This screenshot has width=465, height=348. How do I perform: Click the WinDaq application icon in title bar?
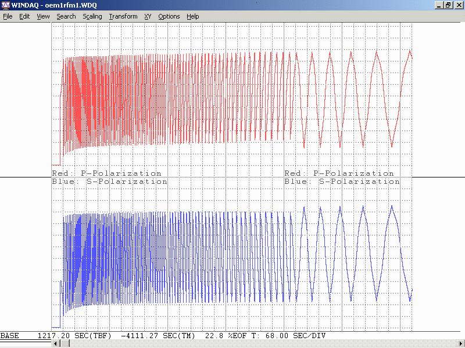[6, 5]
